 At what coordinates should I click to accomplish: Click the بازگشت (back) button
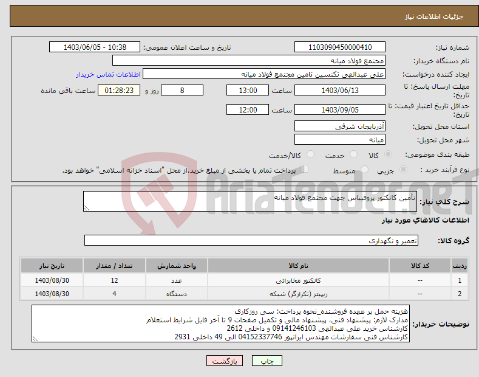pyautogui.click(x=225, y=361)
